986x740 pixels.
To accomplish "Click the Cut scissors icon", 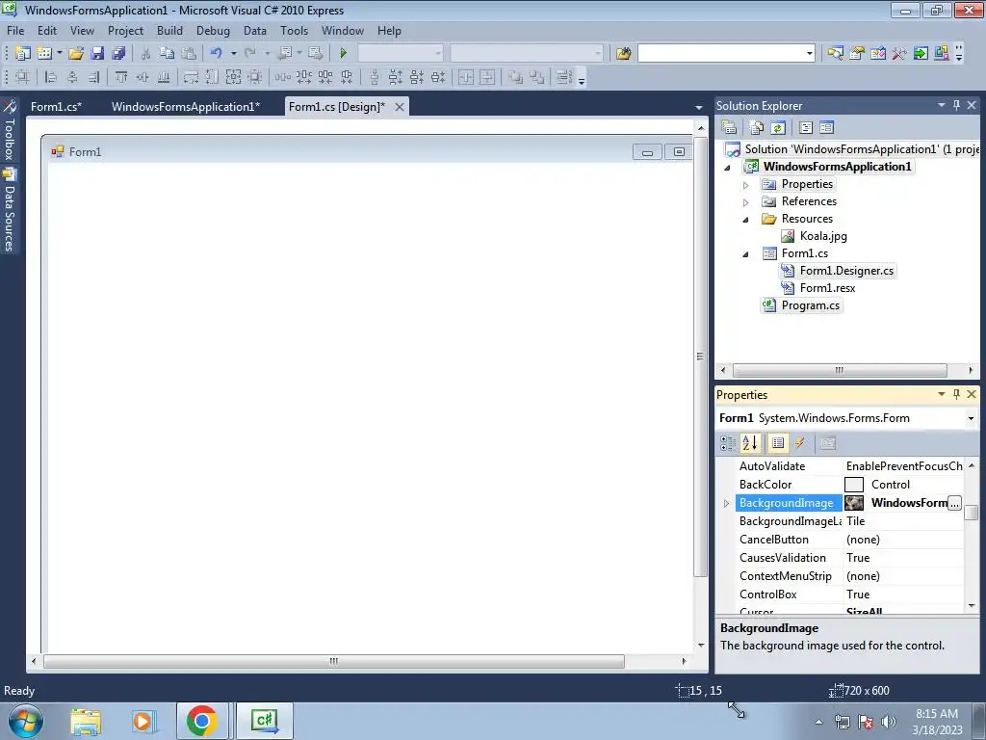I will pyautogui.click(x=145, y=54).
